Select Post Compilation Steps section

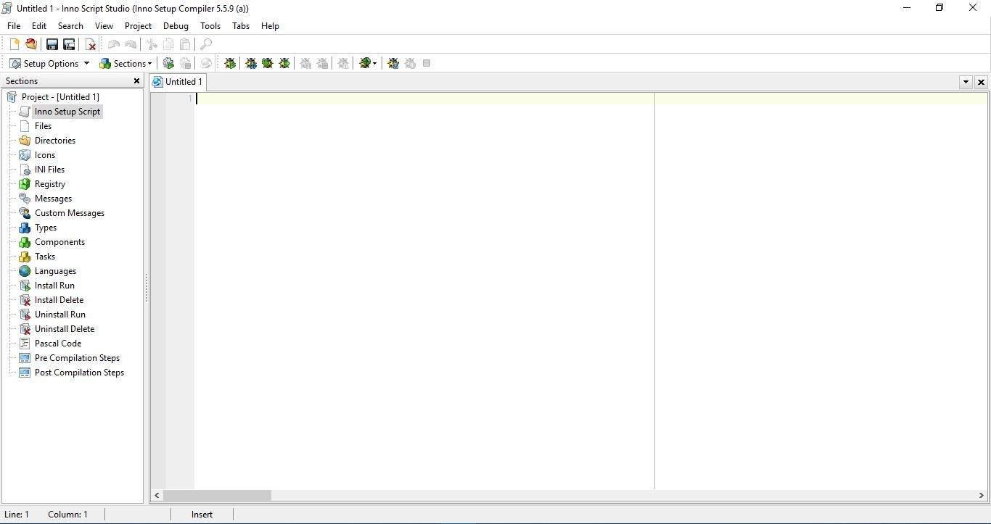coord(79,372)
